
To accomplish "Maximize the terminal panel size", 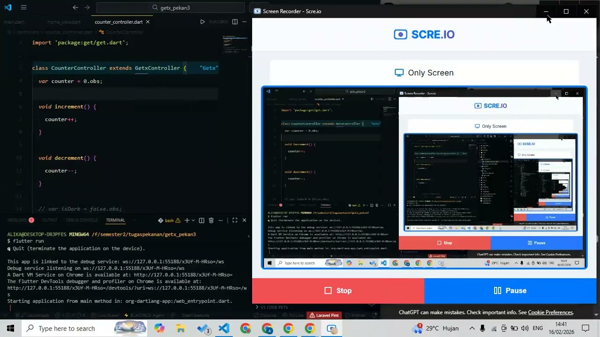I will tap(235, 220).
